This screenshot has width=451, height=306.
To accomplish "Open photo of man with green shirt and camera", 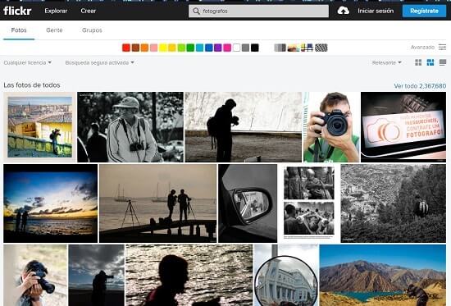I will 331,127.
